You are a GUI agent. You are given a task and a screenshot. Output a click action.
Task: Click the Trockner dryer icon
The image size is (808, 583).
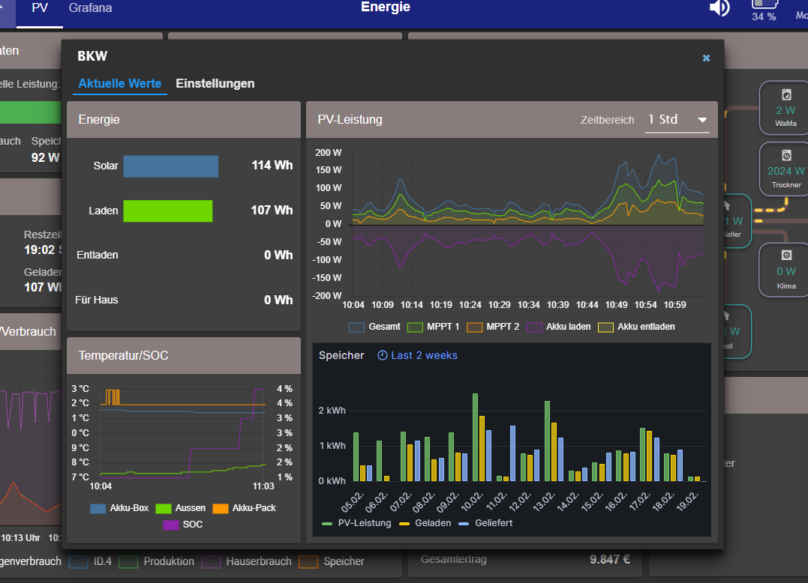click(x=786, y=156)
